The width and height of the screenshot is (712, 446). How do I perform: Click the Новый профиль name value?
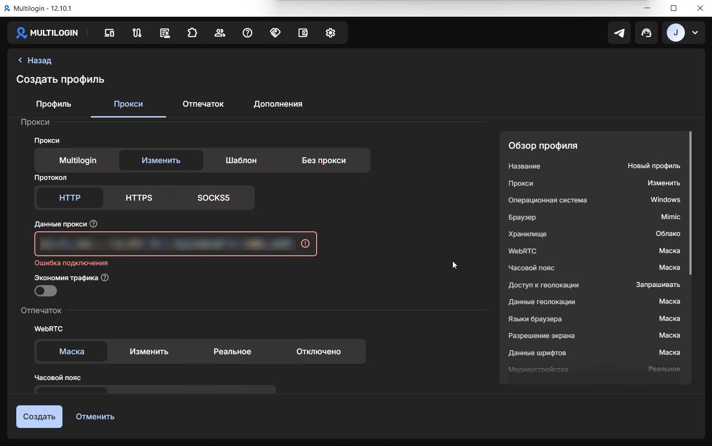point(654,166)
